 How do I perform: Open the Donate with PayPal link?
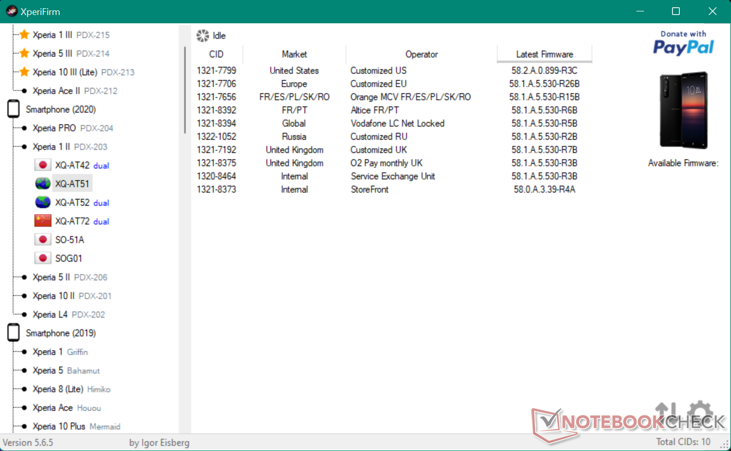click(683, 43)
